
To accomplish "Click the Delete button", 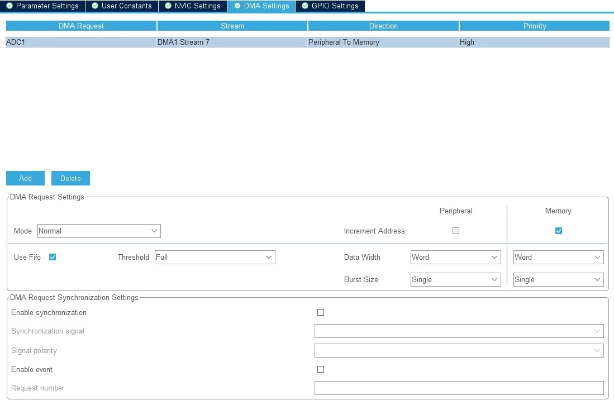I will 70,178.
